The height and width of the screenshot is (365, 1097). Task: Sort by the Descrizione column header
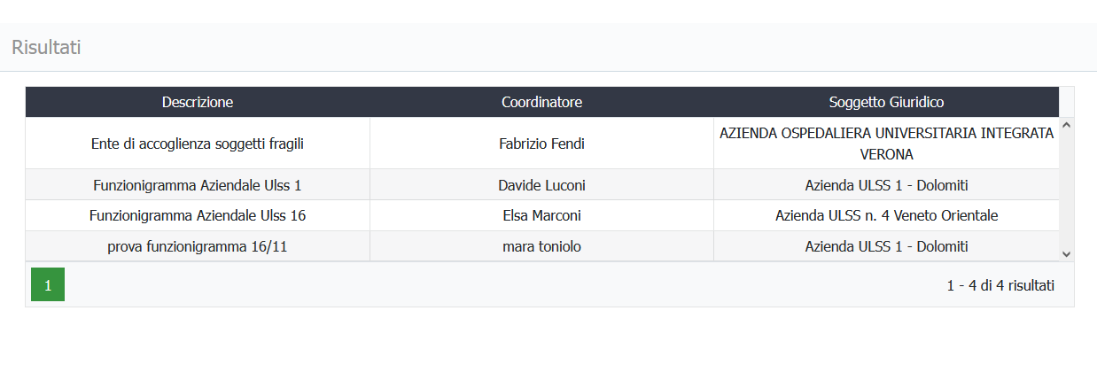(198, 102)
